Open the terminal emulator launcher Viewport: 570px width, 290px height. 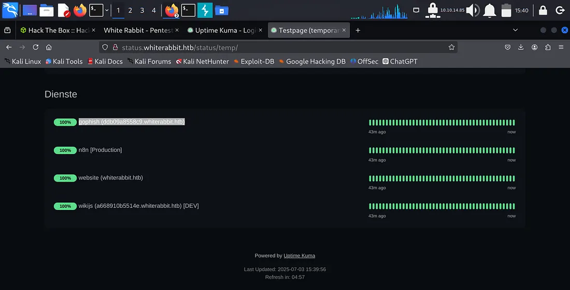(x=96, y=10)
